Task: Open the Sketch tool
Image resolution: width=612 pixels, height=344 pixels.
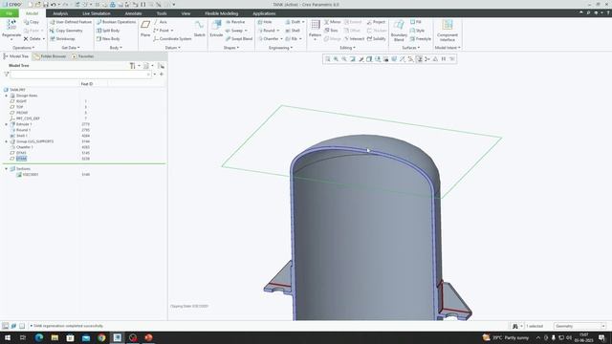Action: click(x=200, y=30)
